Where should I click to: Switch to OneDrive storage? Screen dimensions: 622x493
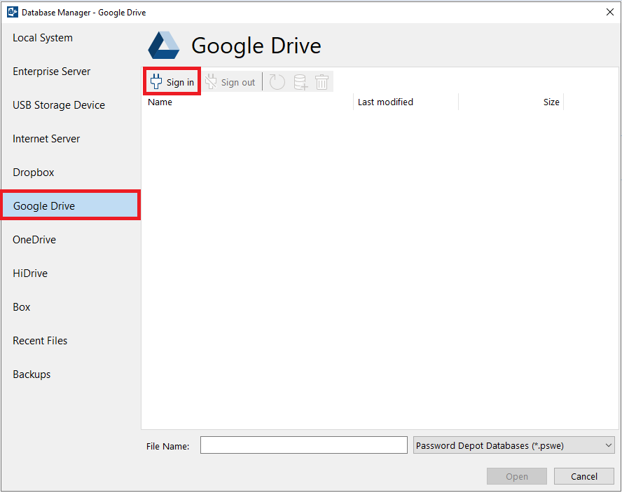coord(71,240)
